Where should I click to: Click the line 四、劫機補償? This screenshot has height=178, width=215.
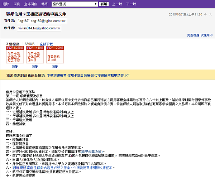click(16, 124)
